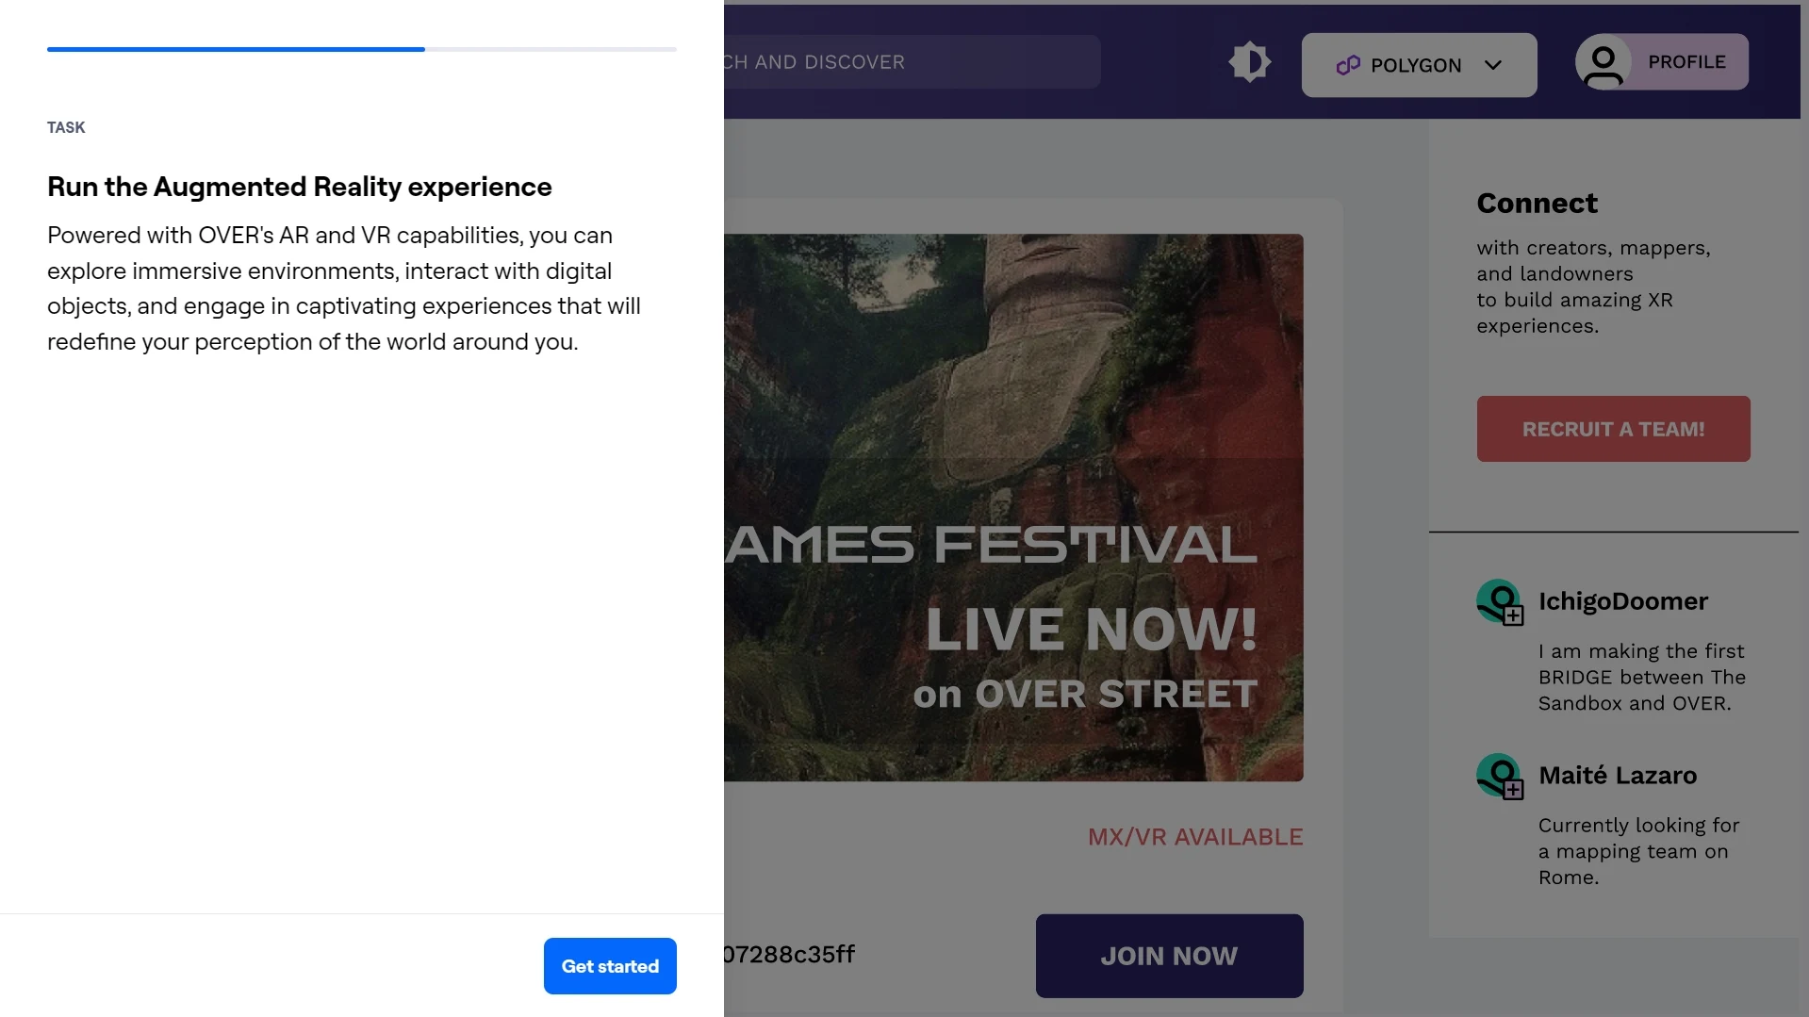Click Maité Lazaro's mapping team message
The height and width of the screenshot is (1017, 1809).
point(1639,851)
